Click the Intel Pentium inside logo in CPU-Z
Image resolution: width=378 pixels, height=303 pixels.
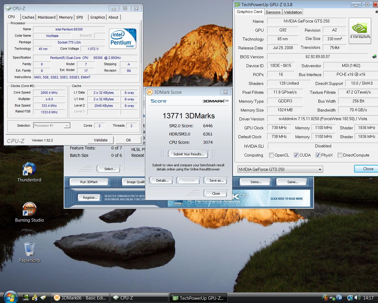click(123, 38)
